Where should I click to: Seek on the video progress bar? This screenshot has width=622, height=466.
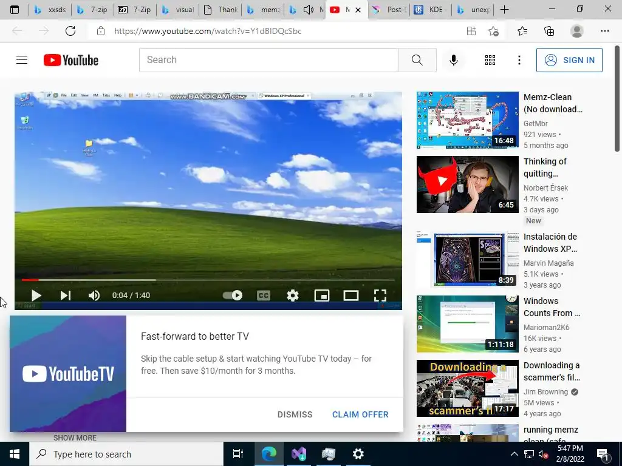[x=208, y=280]
